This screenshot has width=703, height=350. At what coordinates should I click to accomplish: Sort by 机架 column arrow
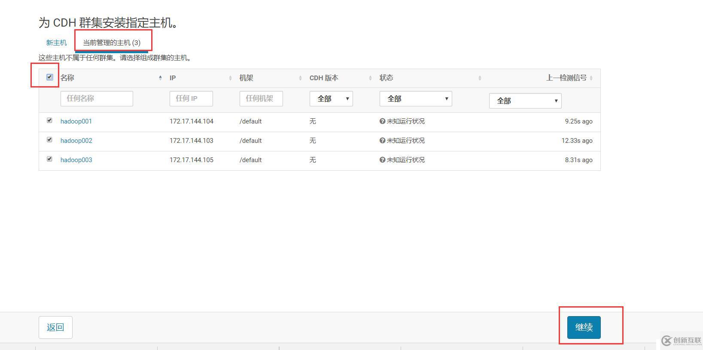[300, 78]
